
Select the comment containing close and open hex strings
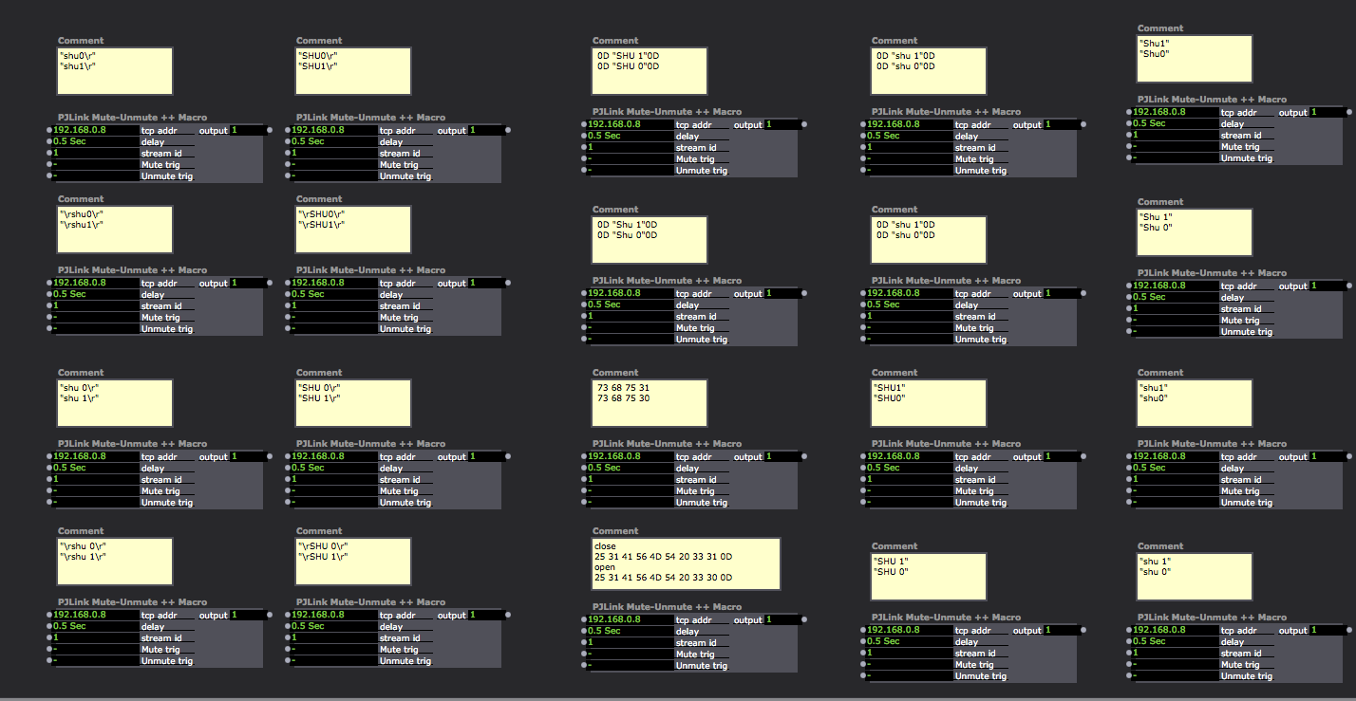coord(686,563)
